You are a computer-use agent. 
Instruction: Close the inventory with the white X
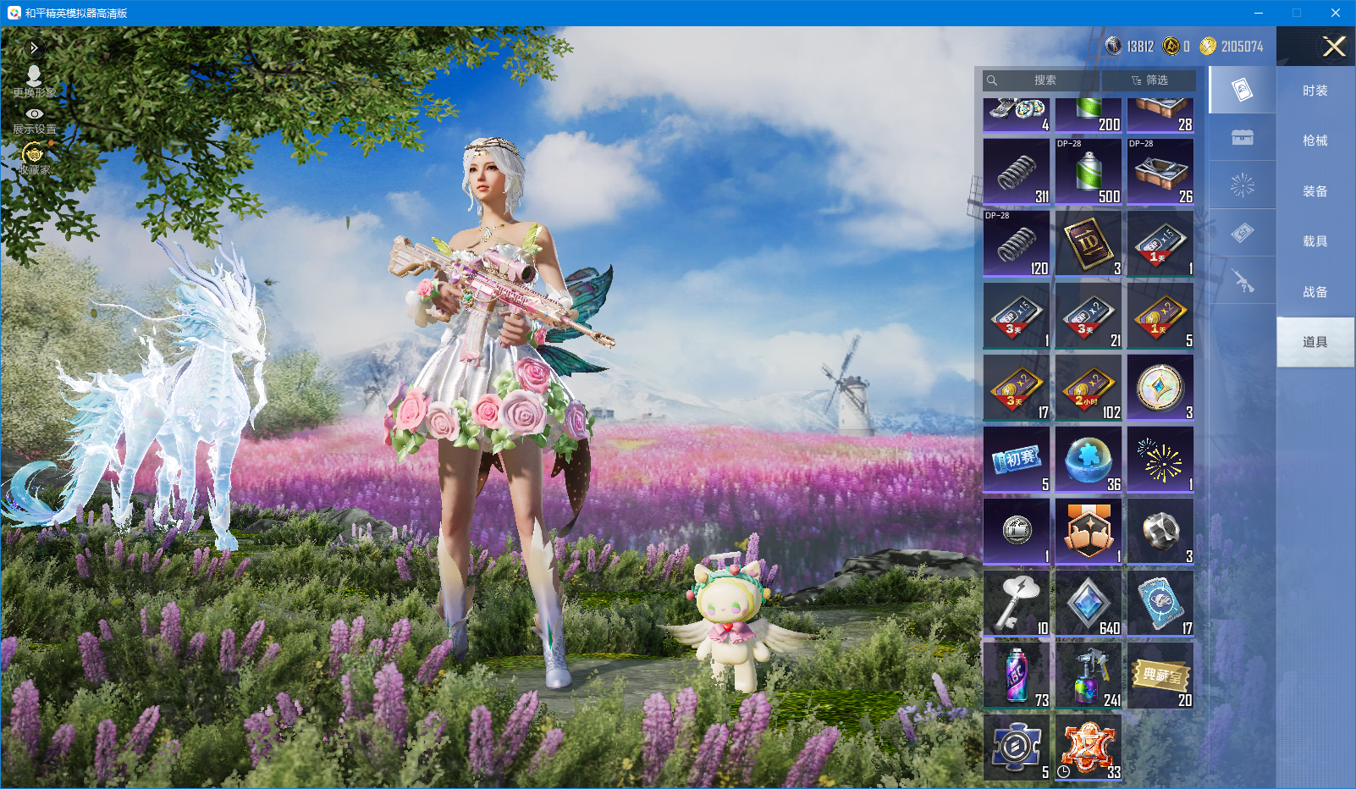click(x=1334, y=47)
